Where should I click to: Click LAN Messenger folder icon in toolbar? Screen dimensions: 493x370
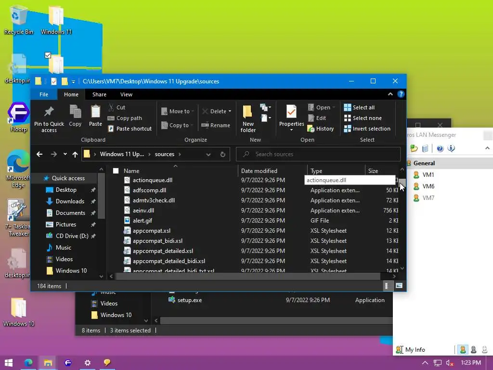click(414, 148)
